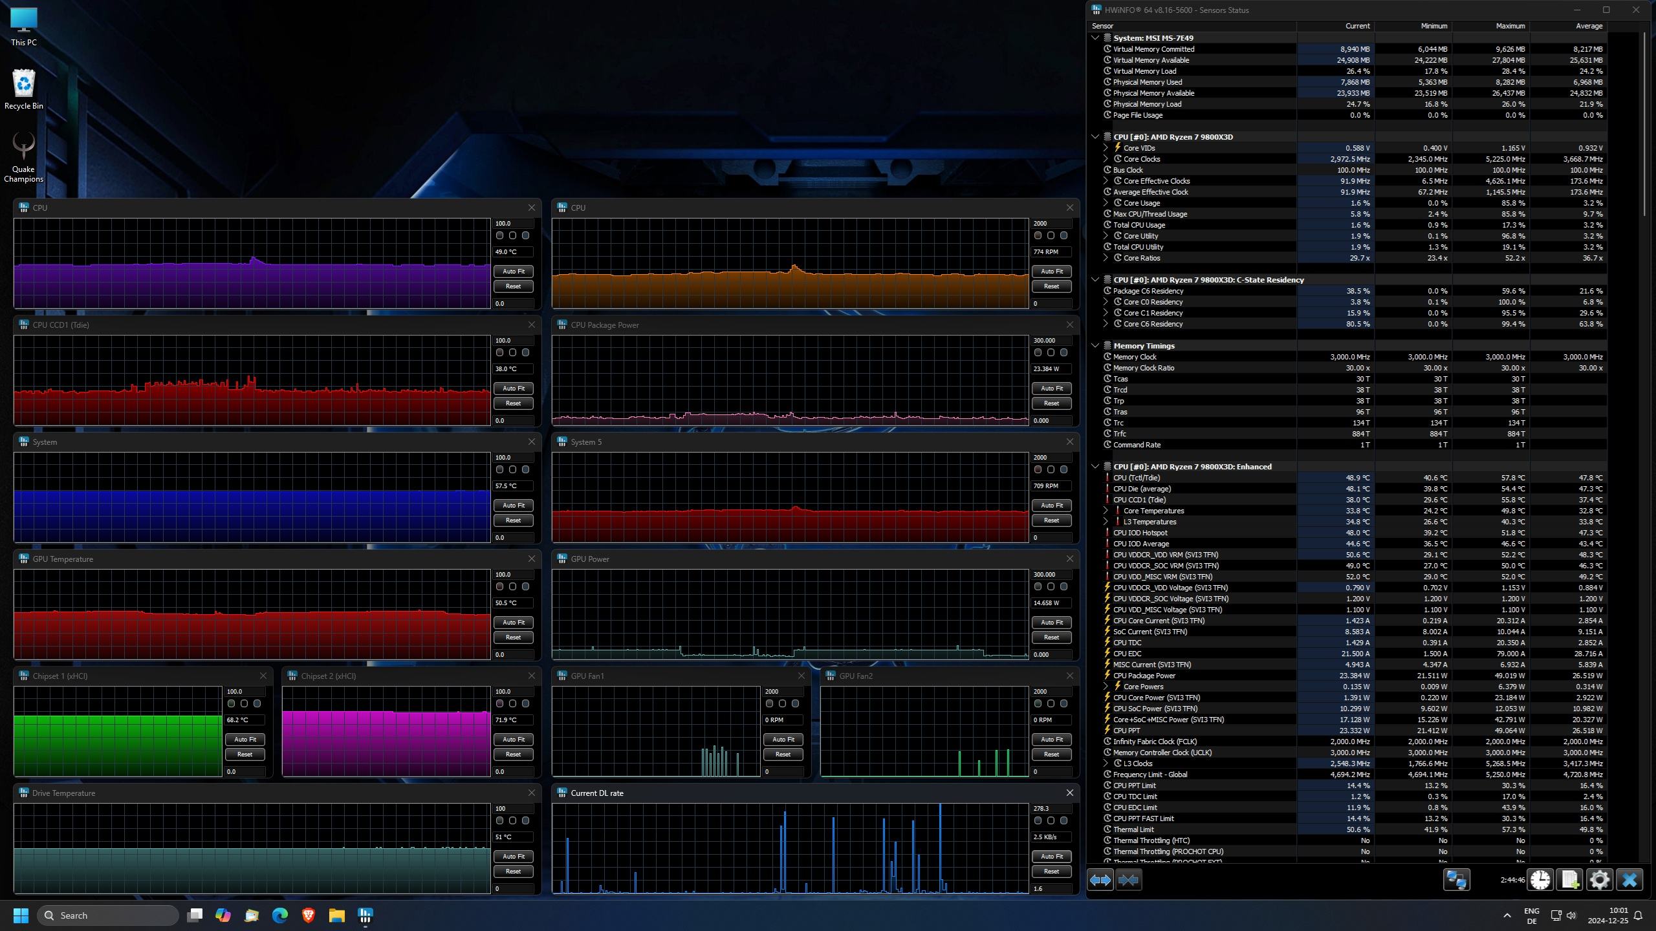Click Auto Fit in the GPU Fan2 graph
Screen dimensions: 1656x931
point(1051,740)
